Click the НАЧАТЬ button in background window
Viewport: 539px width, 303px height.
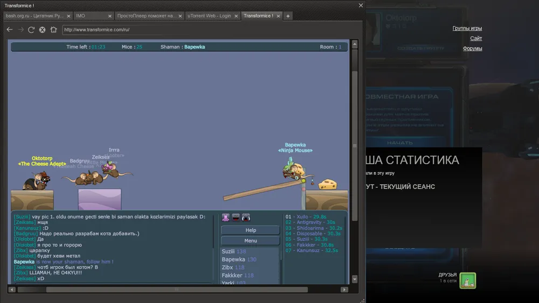[400, 143]
